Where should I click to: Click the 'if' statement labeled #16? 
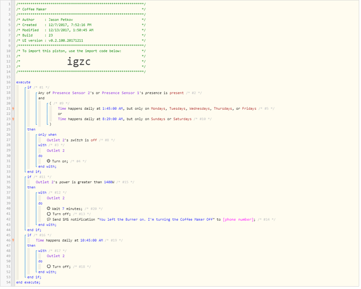[30, 235]
